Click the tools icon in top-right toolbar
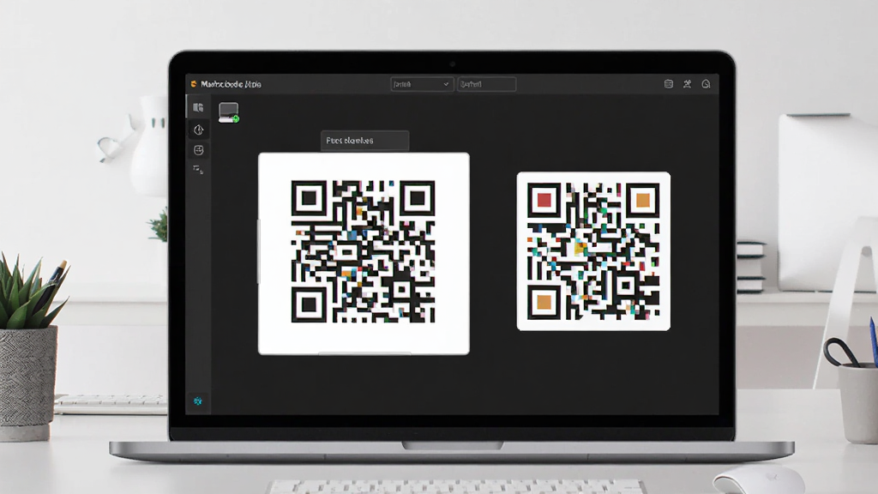 (x=687, y=84)
